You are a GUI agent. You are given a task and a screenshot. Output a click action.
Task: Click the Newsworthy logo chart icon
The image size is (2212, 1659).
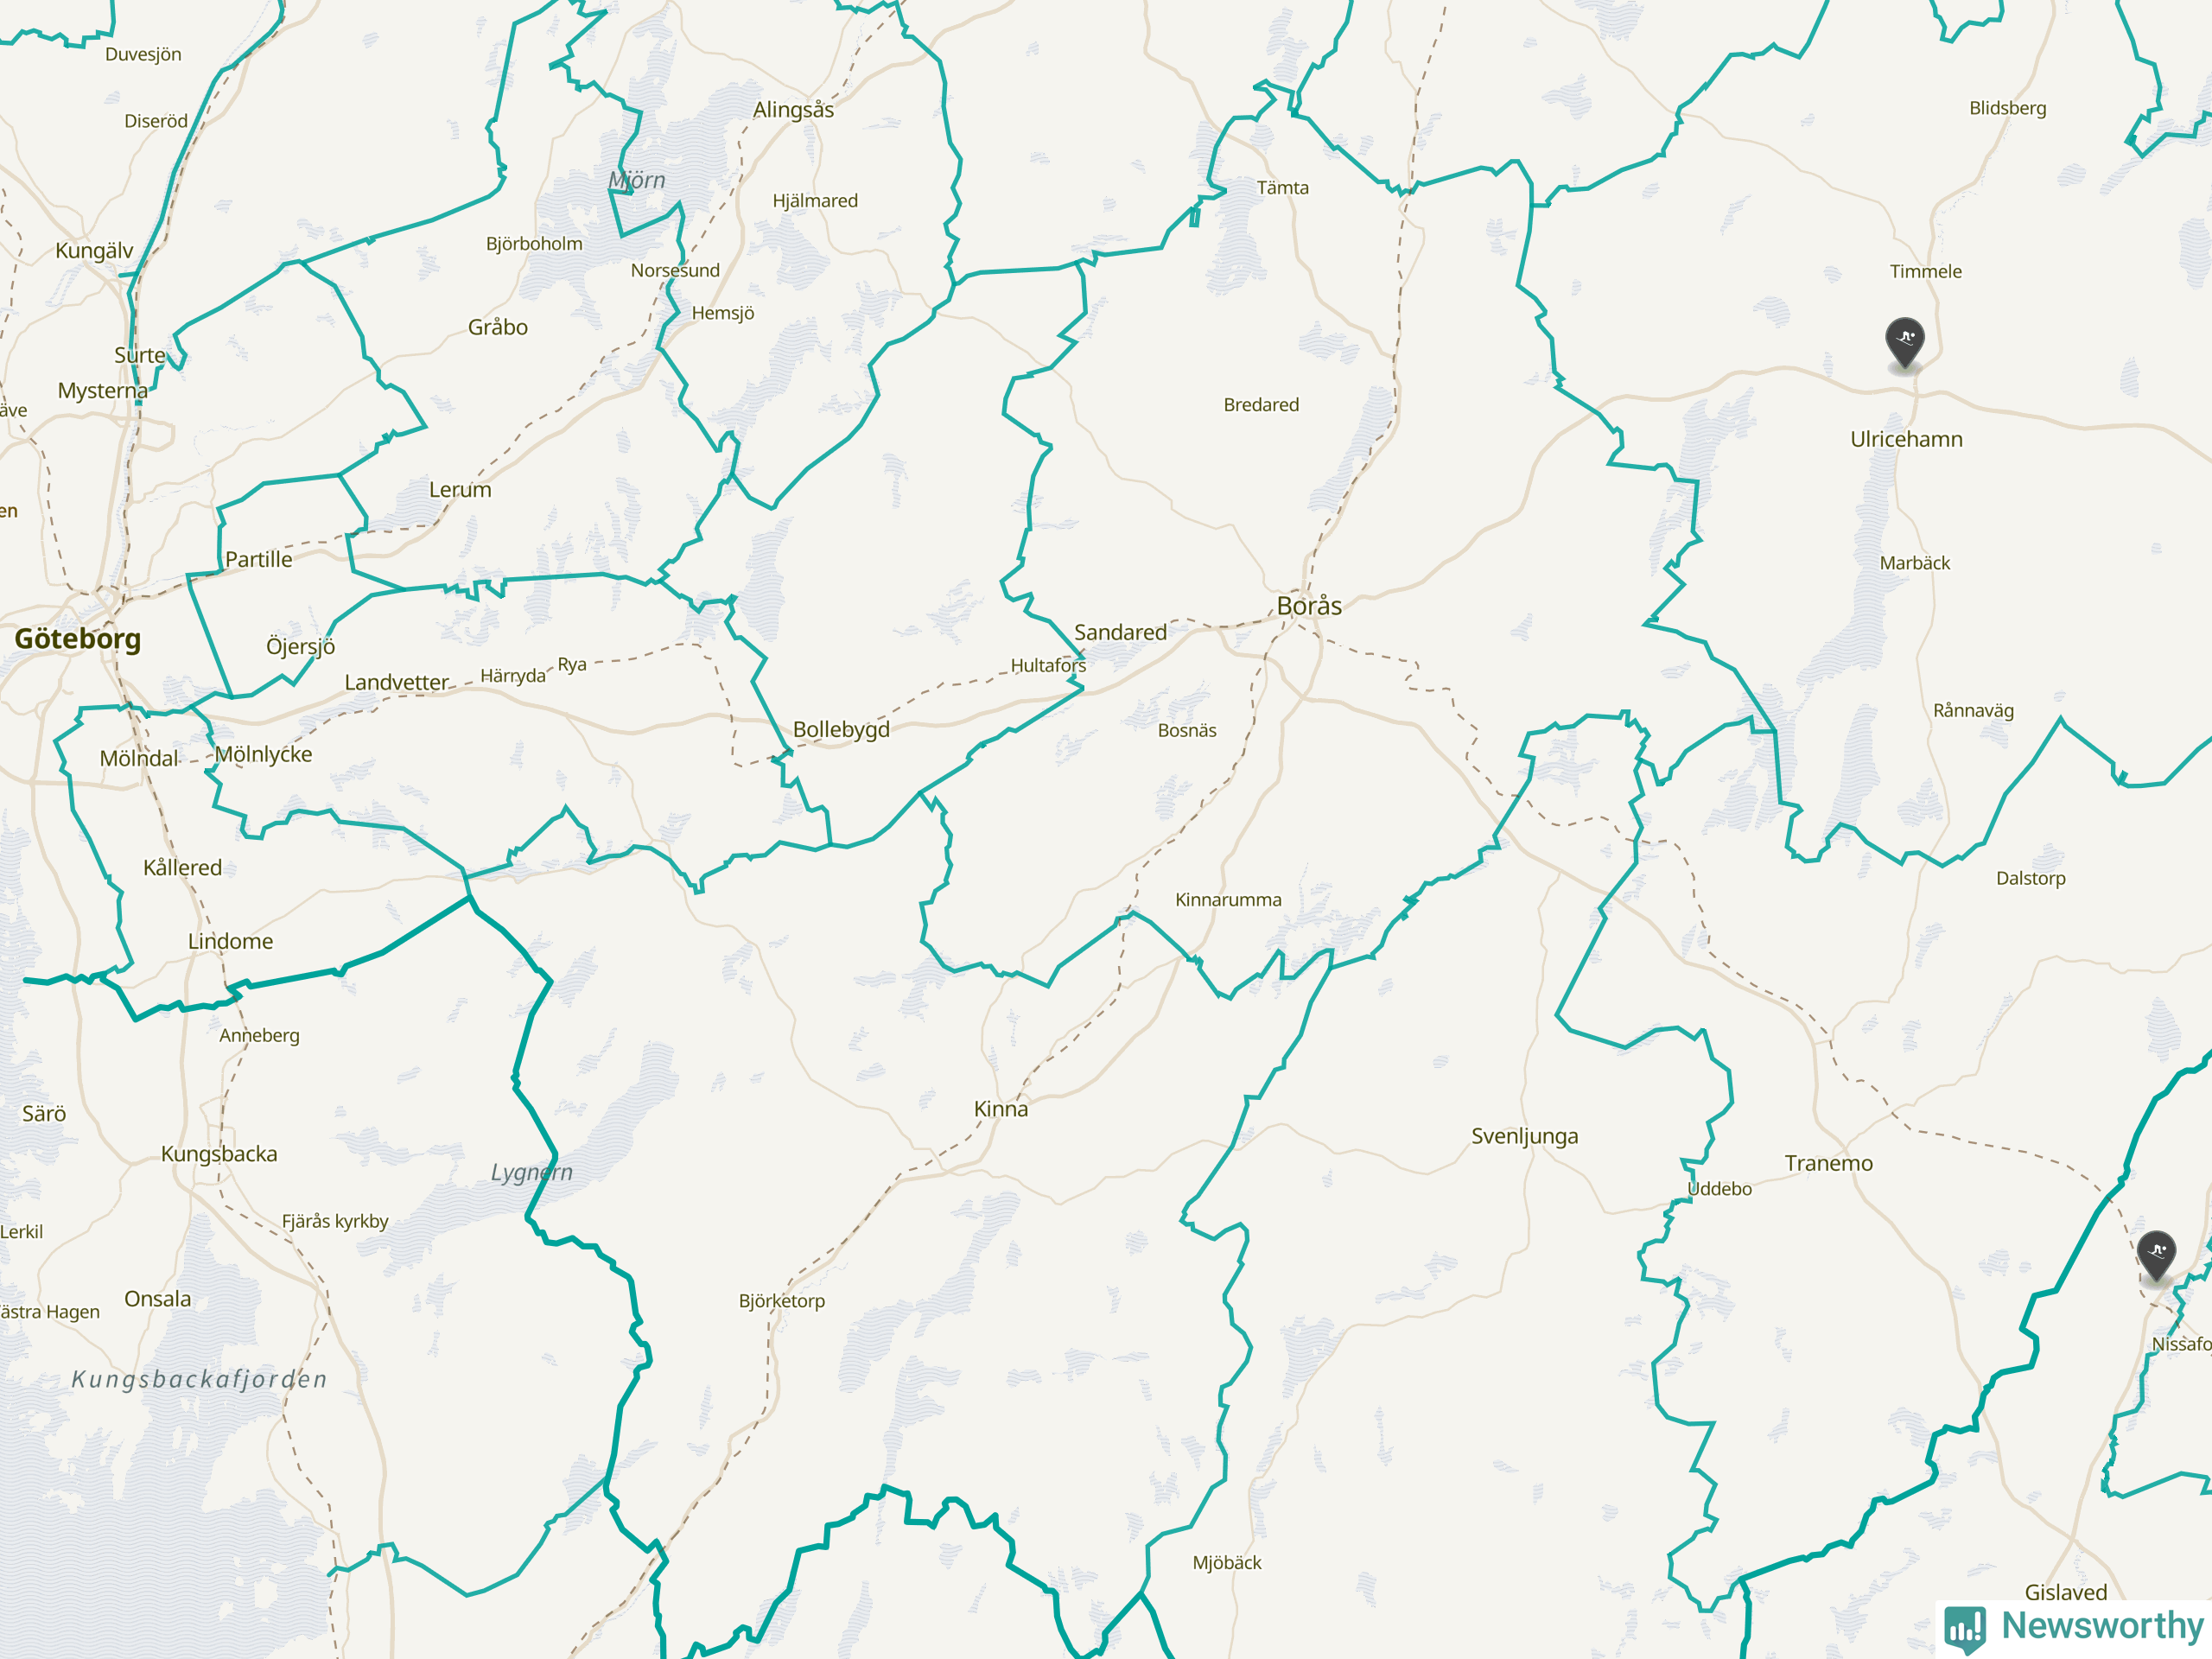tap(1965, 1628)
